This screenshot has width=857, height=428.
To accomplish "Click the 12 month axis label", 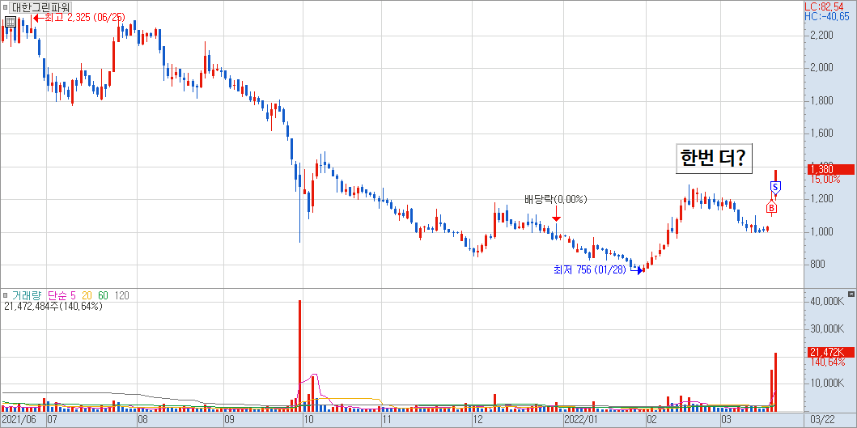I will coord(478,420).
